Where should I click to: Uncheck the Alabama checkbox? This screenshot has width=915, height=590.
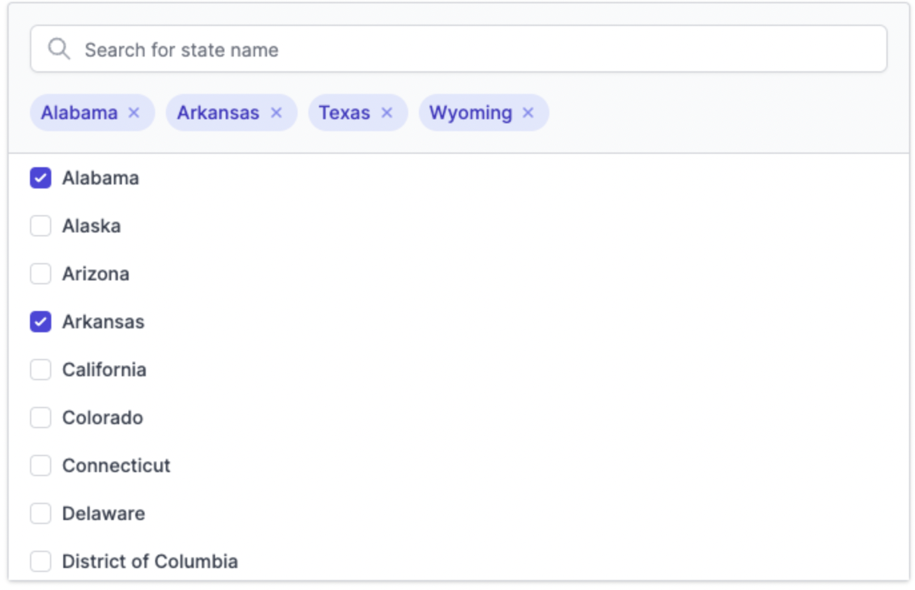pyautogui.click(x=41, y=178)
